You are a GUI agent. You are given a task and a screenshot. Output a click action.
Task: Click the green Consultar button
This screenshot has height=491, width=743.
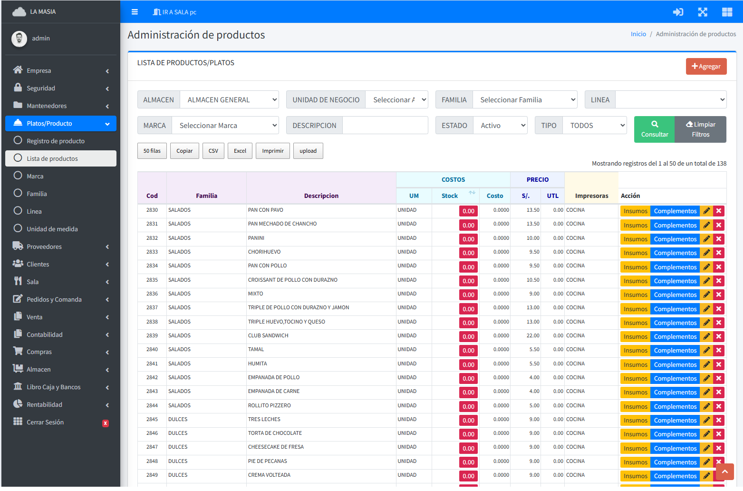(x=654, y=129)
